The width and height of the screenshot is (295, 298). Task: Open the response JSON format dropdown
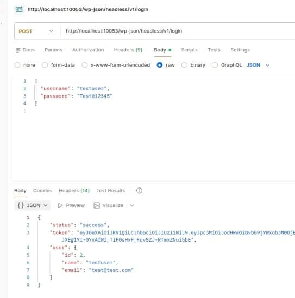tap(32, 205)
